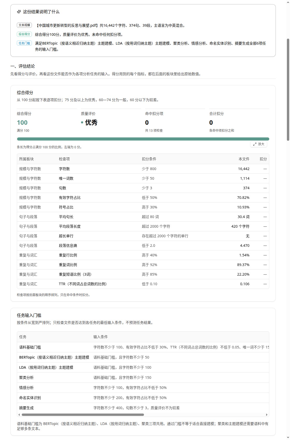This screenshot has width=290, height=440.
Task: Click the value 22.20%
Action: pos(243,274)
